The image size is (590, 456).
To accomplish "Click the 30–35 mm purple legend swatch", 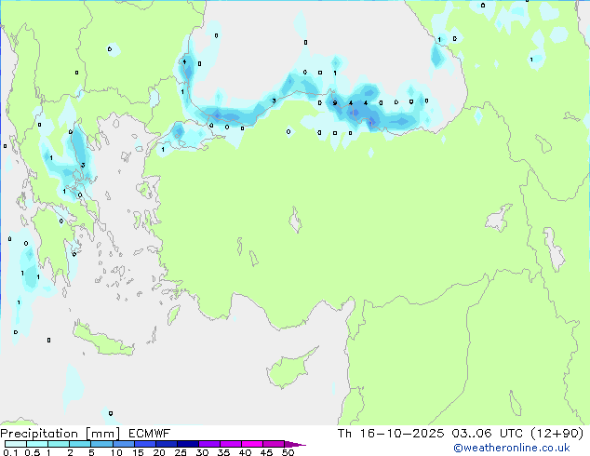I will [208, 444].
